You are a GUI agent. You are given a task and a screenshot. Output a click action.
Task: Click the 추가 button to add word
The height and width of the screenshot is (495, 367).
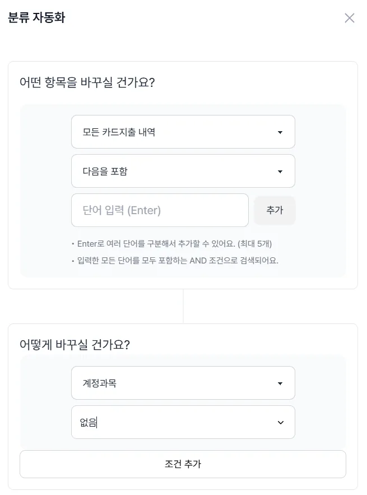(275, 210)
